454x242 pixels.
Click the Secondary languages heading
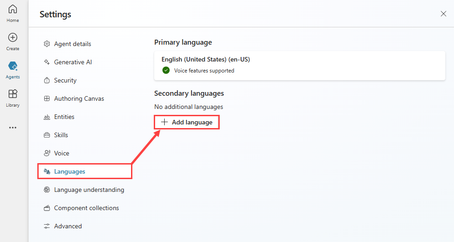189,93
